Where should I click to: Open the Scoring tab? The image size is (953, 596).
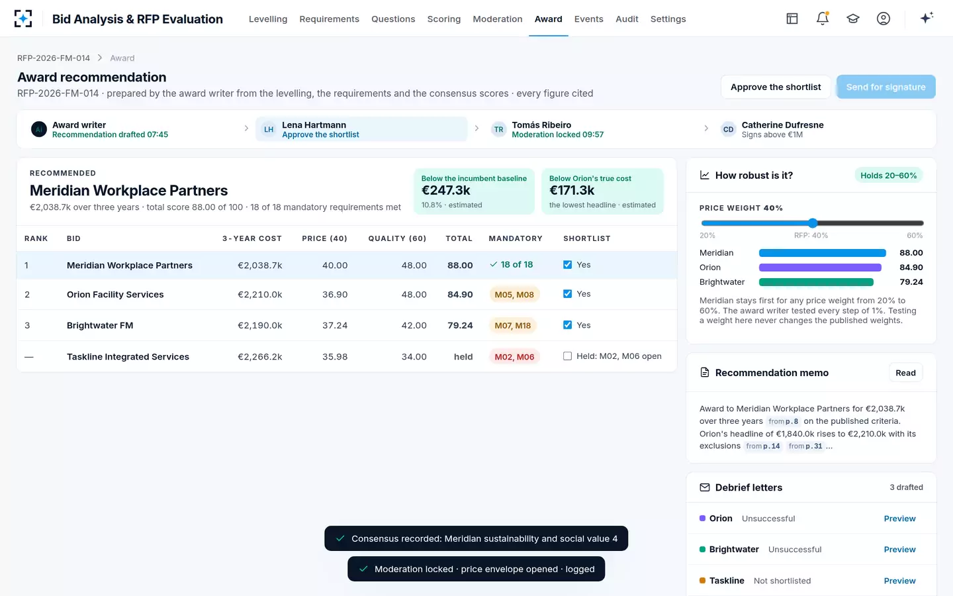pyautogui.click(x=444, y=19)
